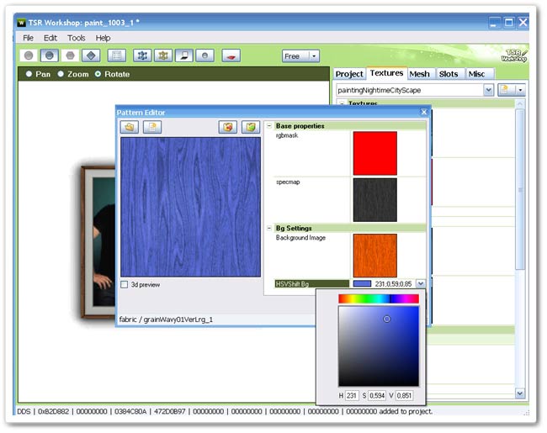This screenshot has height=433, width=547.
Task: Click the blue wireframe mesh toolbar icon
Action: pyautogui.click(x=142, y=55)
